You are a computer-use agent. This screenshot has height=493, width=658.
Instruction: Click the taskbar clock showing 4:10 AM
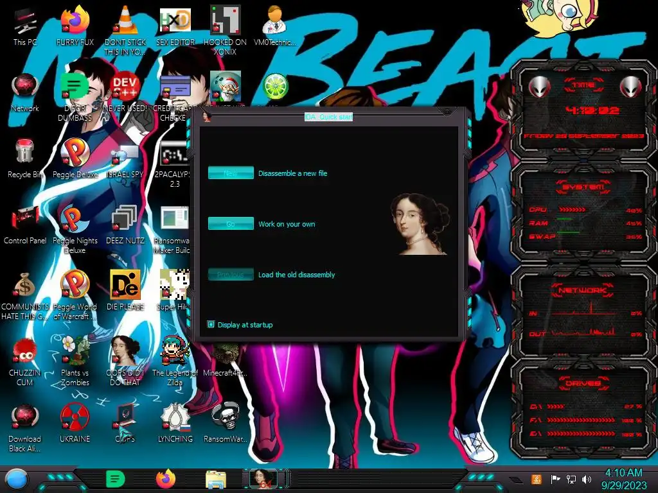click(623, 479)
